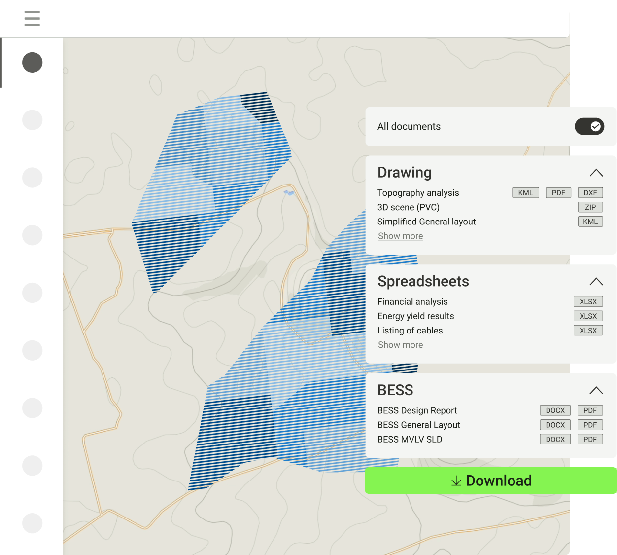Viewport: 617px width, 555px height.
Task: Choose PDF format for Topography analysis
Action: (x=558, y=193)
